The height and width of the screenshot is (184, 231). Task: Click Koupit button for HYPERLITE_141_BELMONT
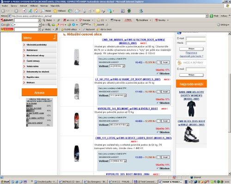165,121
